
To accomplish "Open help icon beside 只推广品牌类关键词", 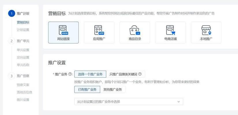I will click(140, 74).
